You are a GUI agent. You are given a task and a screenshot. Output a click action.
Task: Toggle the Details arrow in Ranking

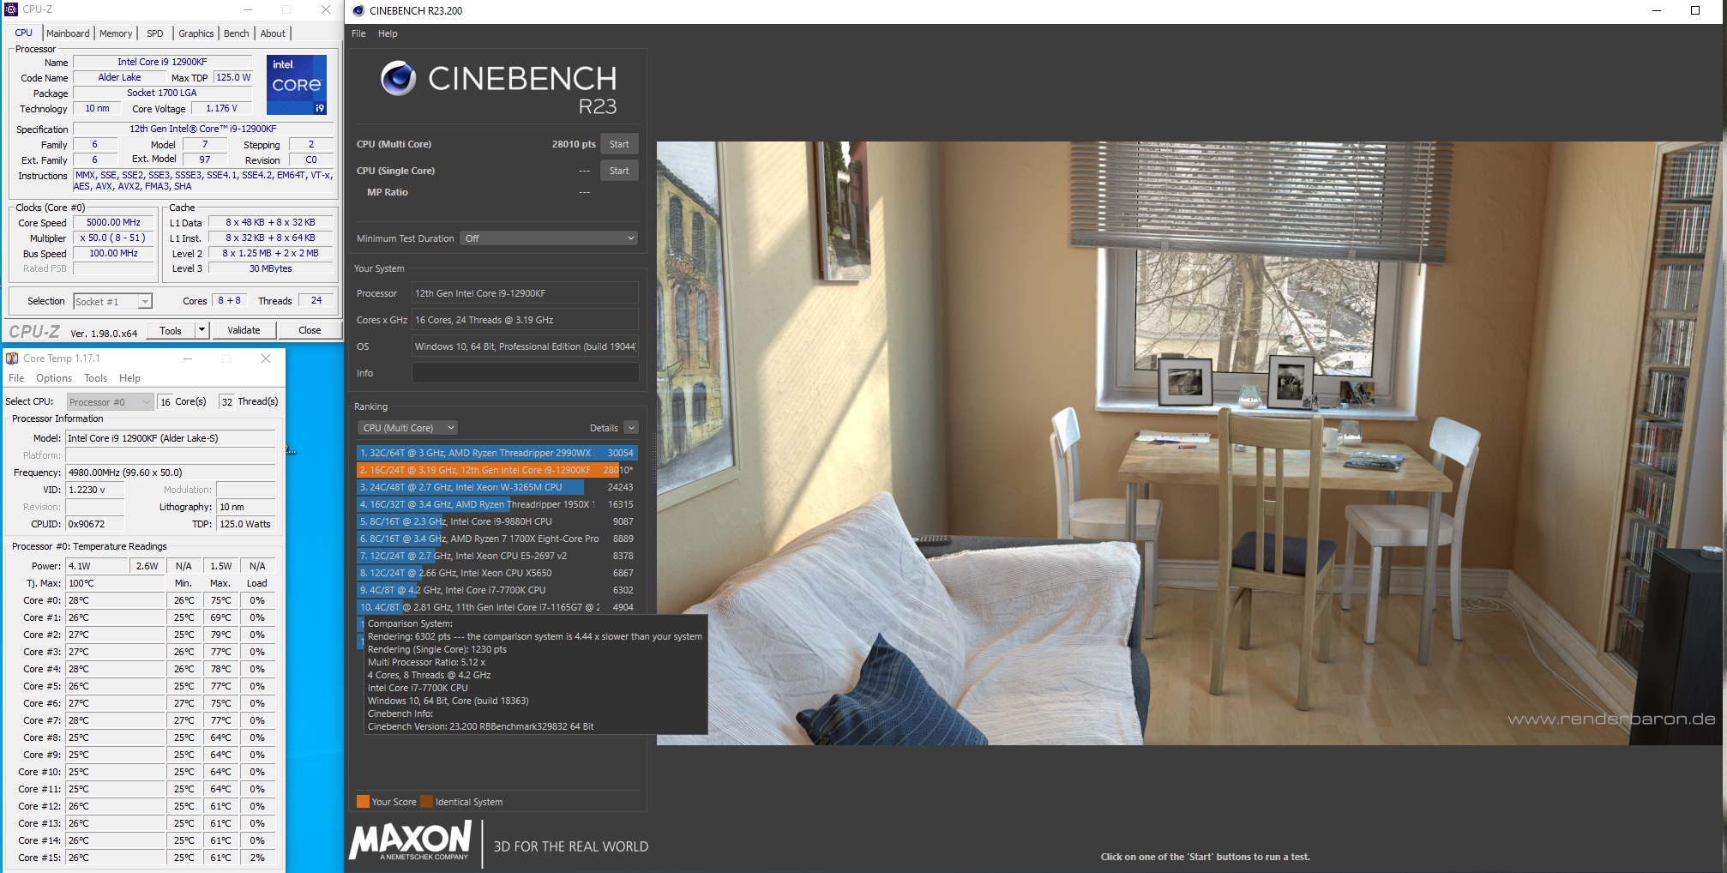[631, 428]
